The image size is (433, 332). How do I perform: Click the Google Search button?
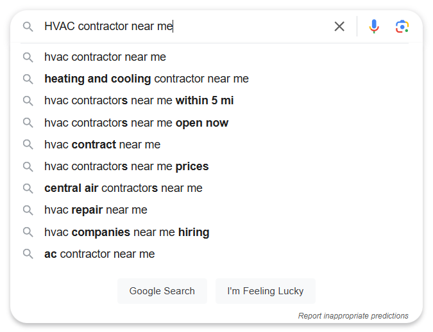(162, 291)
